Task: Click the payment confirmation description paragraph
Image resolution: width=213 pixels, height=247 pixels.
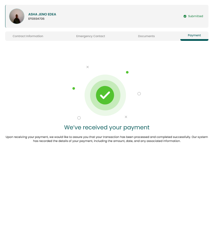Action: (107, 139)
